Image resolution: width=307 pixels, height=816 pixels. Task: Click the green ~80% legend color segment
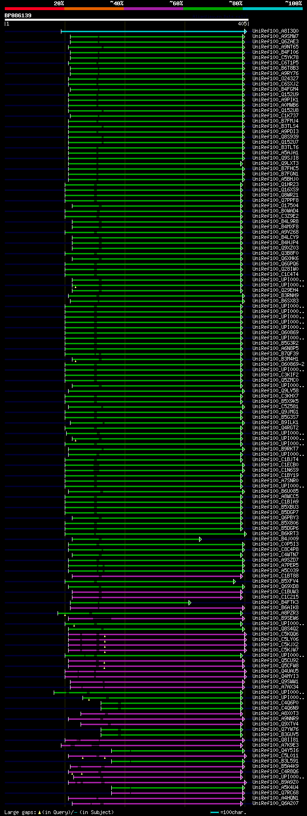tap(213, 9)
